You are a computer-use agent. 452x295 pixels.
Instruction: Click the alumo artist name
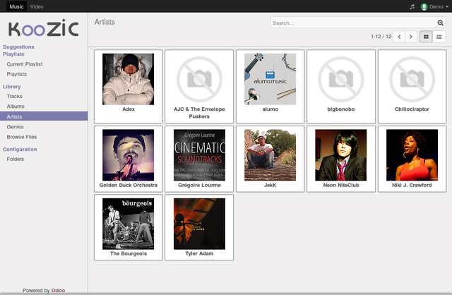270,109
